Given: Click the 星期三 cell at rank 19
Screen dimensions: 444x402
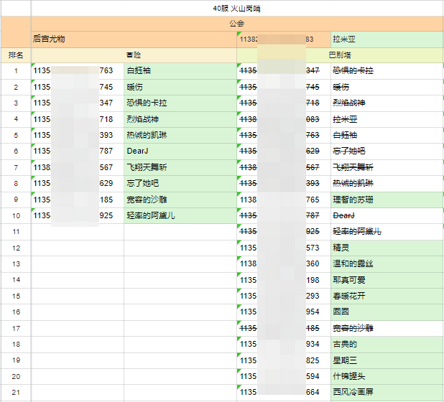Looking at the screenshot, I should [x=387, y=360].
